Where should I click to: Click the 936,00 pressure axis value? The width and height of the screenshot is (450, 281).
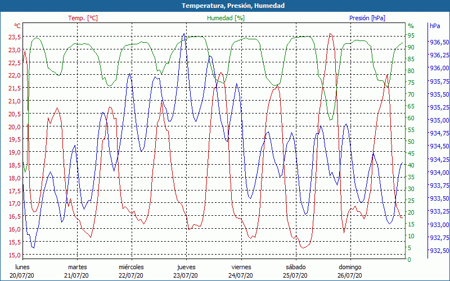(x=439, y=68)
